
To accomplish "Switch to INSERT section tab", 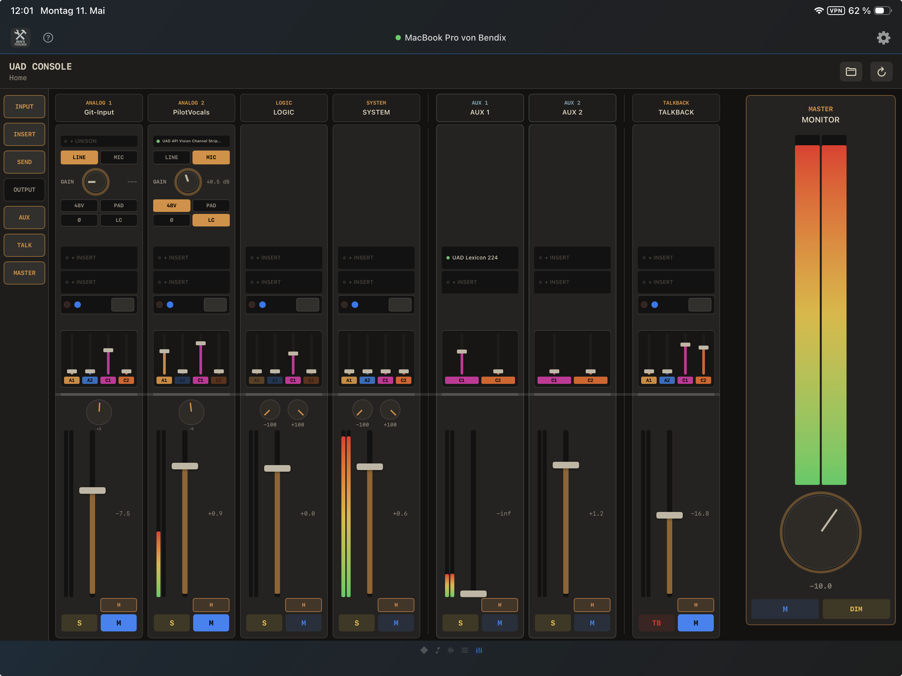I will click(x=24, y=134).
